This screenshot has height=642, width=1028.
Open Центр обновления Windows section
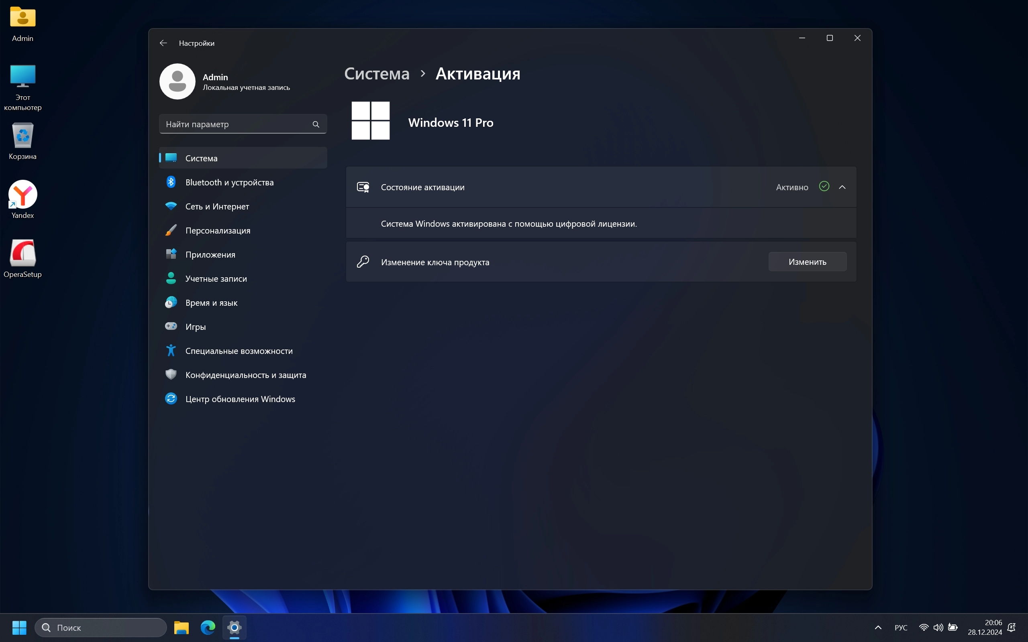point(240,399)
